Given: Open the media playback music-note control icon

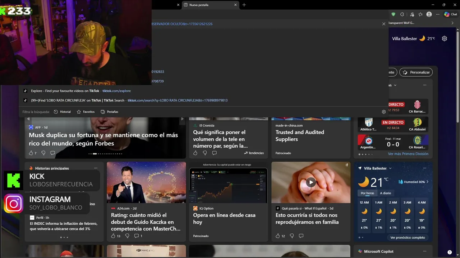Looking at the screenshot, I should click(x=411, y=14).
